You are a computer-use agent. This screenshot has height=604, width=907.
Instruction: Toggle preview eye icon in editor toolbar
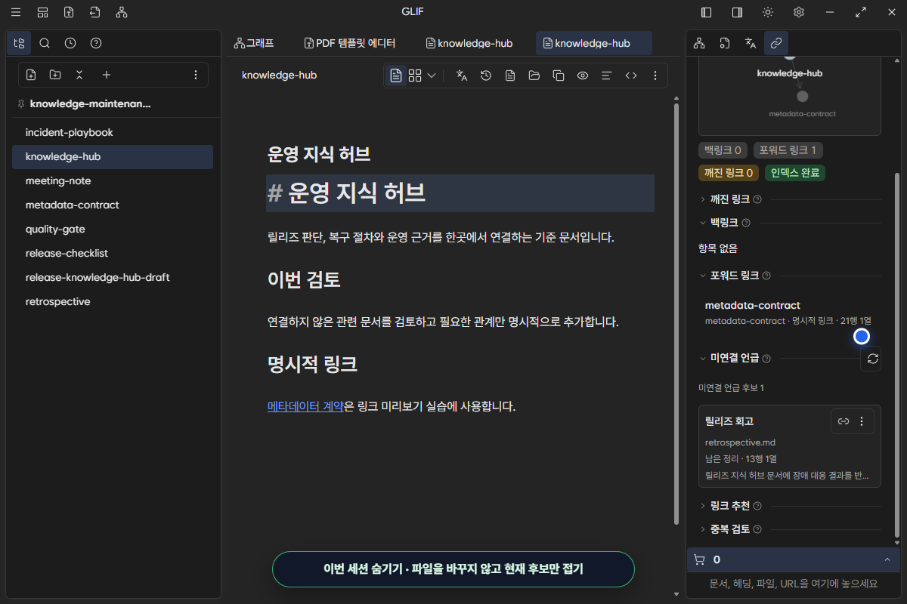point(583,75)
